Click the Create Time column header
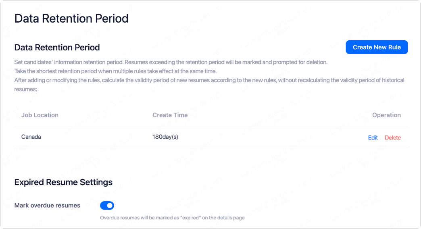This screenshot has width=421, height=229. 170,115
